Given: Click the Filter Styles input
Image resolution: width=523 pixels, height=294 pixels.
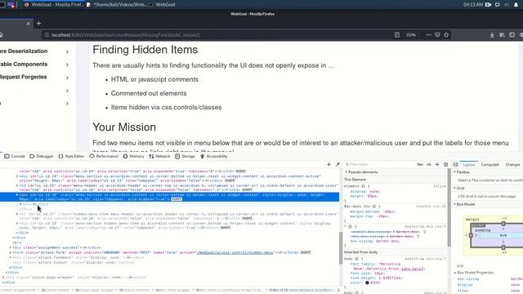Looking at the screenshot, I should point(380,164).
